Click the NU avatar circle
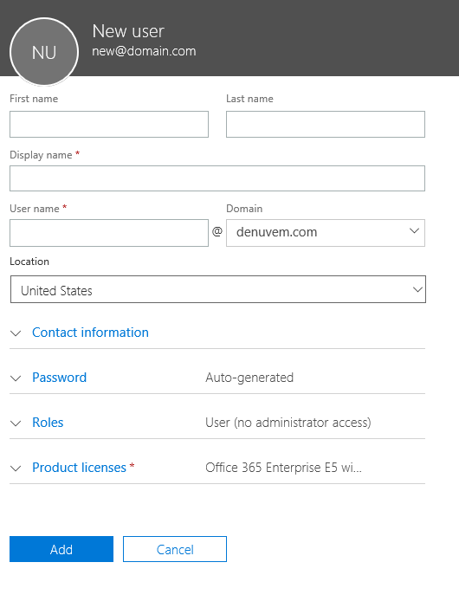This screenshot has height=614, width=459. (44, 52)
